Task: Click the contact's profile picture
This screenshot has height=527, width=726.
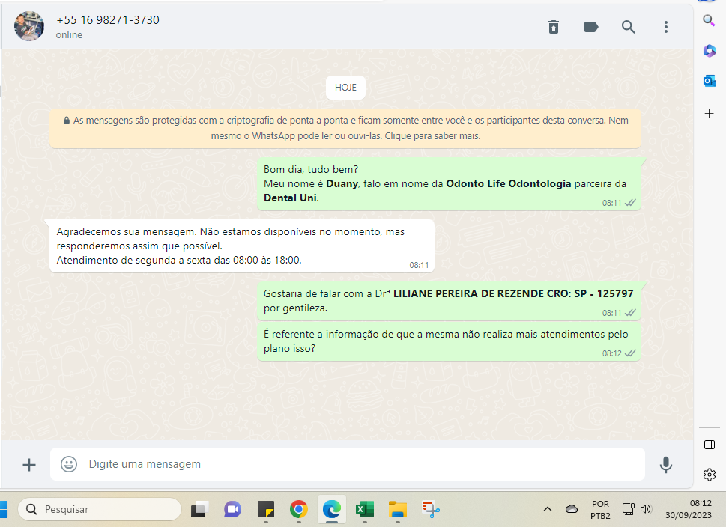Action: point(29,26)
